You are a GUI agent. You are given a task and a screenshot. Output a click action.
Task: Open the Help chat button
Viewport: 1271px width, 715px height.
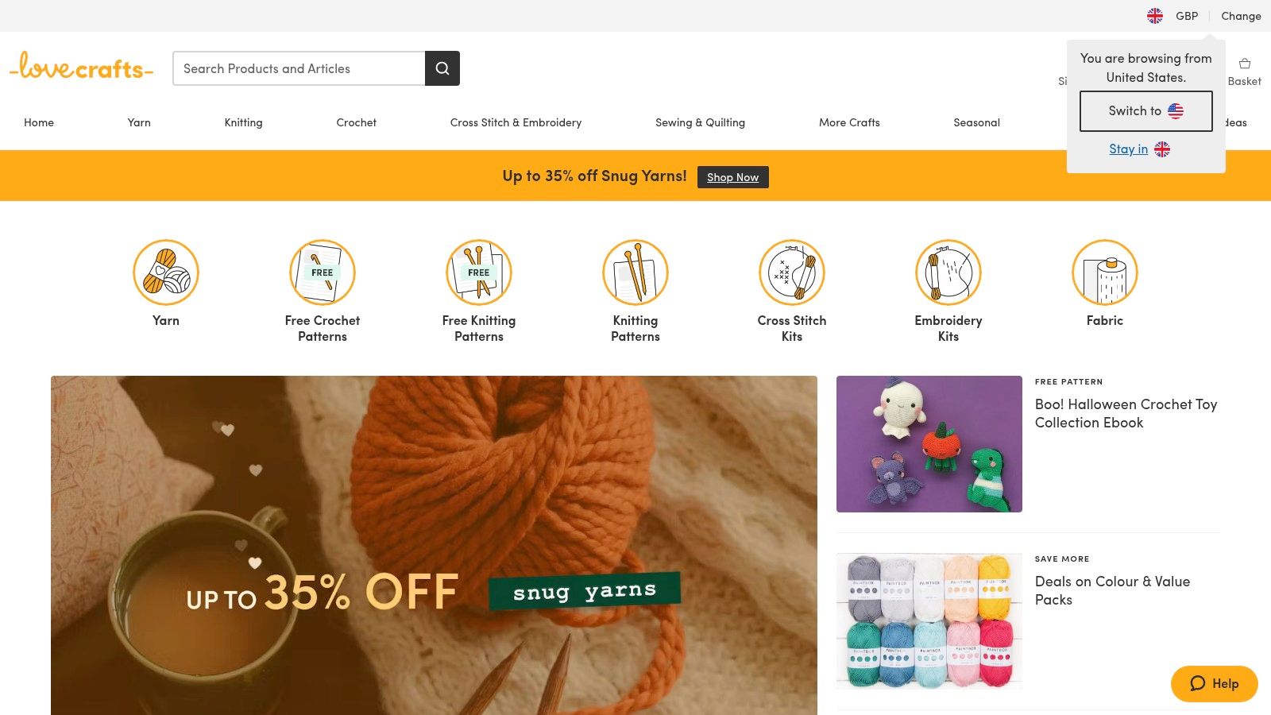[x=1214, y=683]
